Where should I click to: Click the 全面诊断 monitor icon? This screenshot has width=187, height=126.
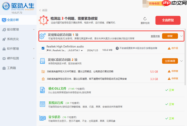click(4, 20)
